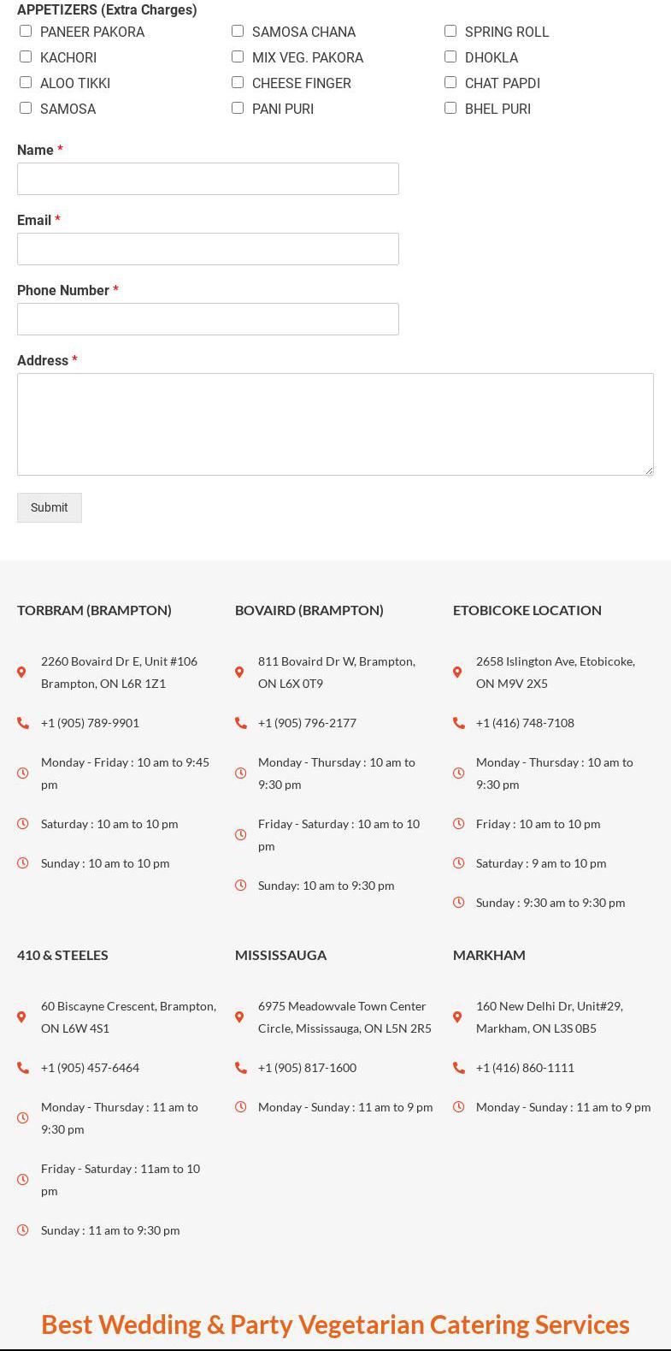This screenshot has width=671, height=1351.
Task: Tick the Bhel Puri checkbox
Action: [x=450, y=108]
